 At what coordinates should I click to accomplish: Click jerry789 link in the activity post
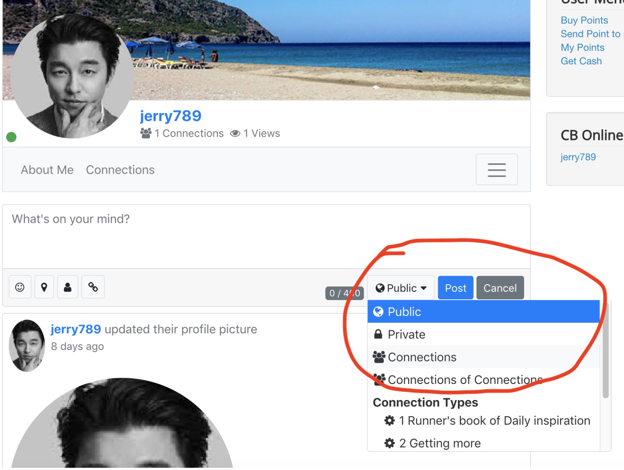76,329
